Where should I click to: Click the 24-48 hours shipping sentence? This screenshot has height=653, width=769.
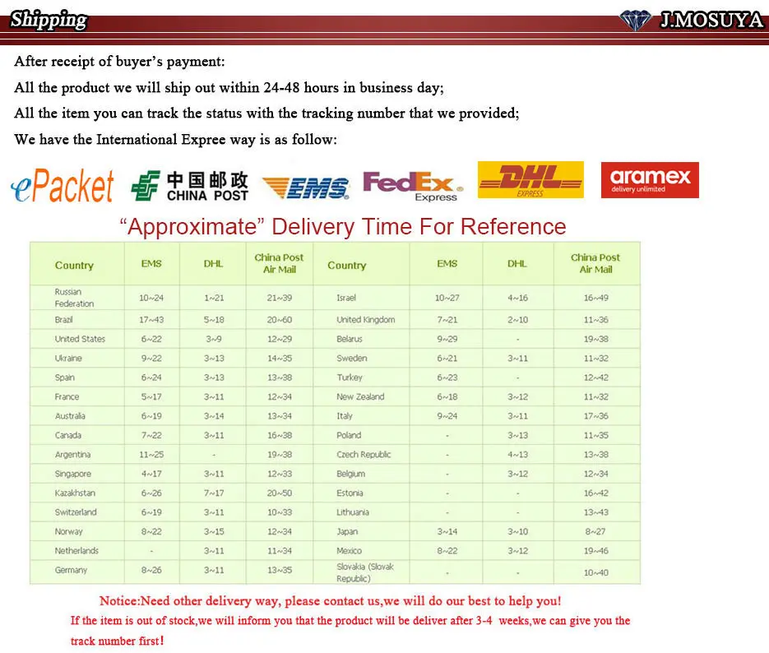pyautogui.click(x=229, y=88)
